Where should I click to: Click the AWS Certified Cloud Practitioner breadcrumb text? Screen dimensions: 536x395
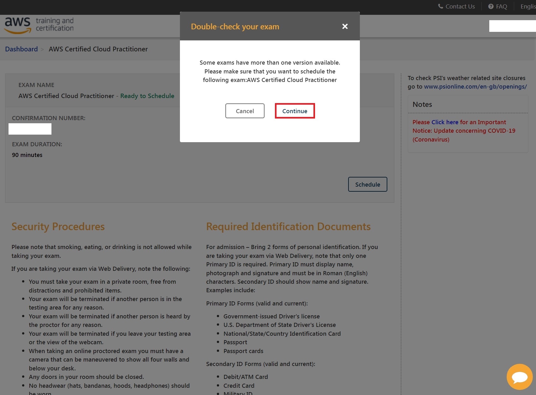[98, 49]
